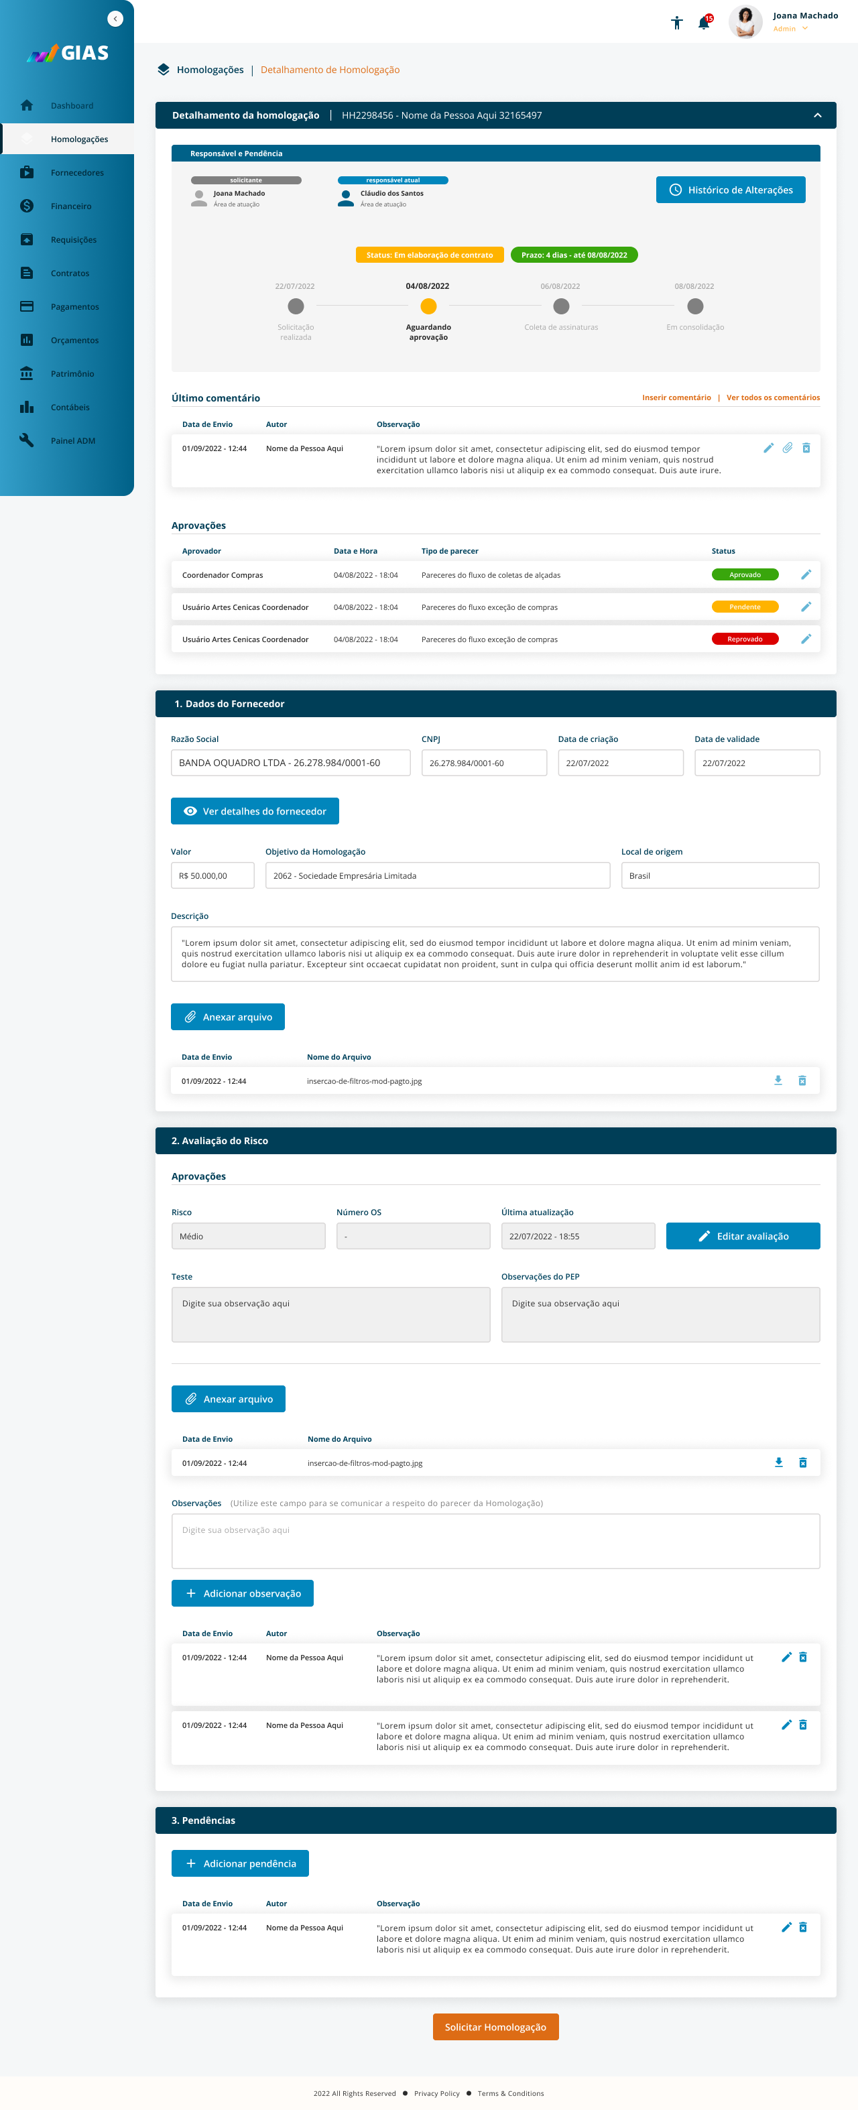Click Histórico de Alterações button
Screen dimensions: 858x2110
(x=730, y=190)
